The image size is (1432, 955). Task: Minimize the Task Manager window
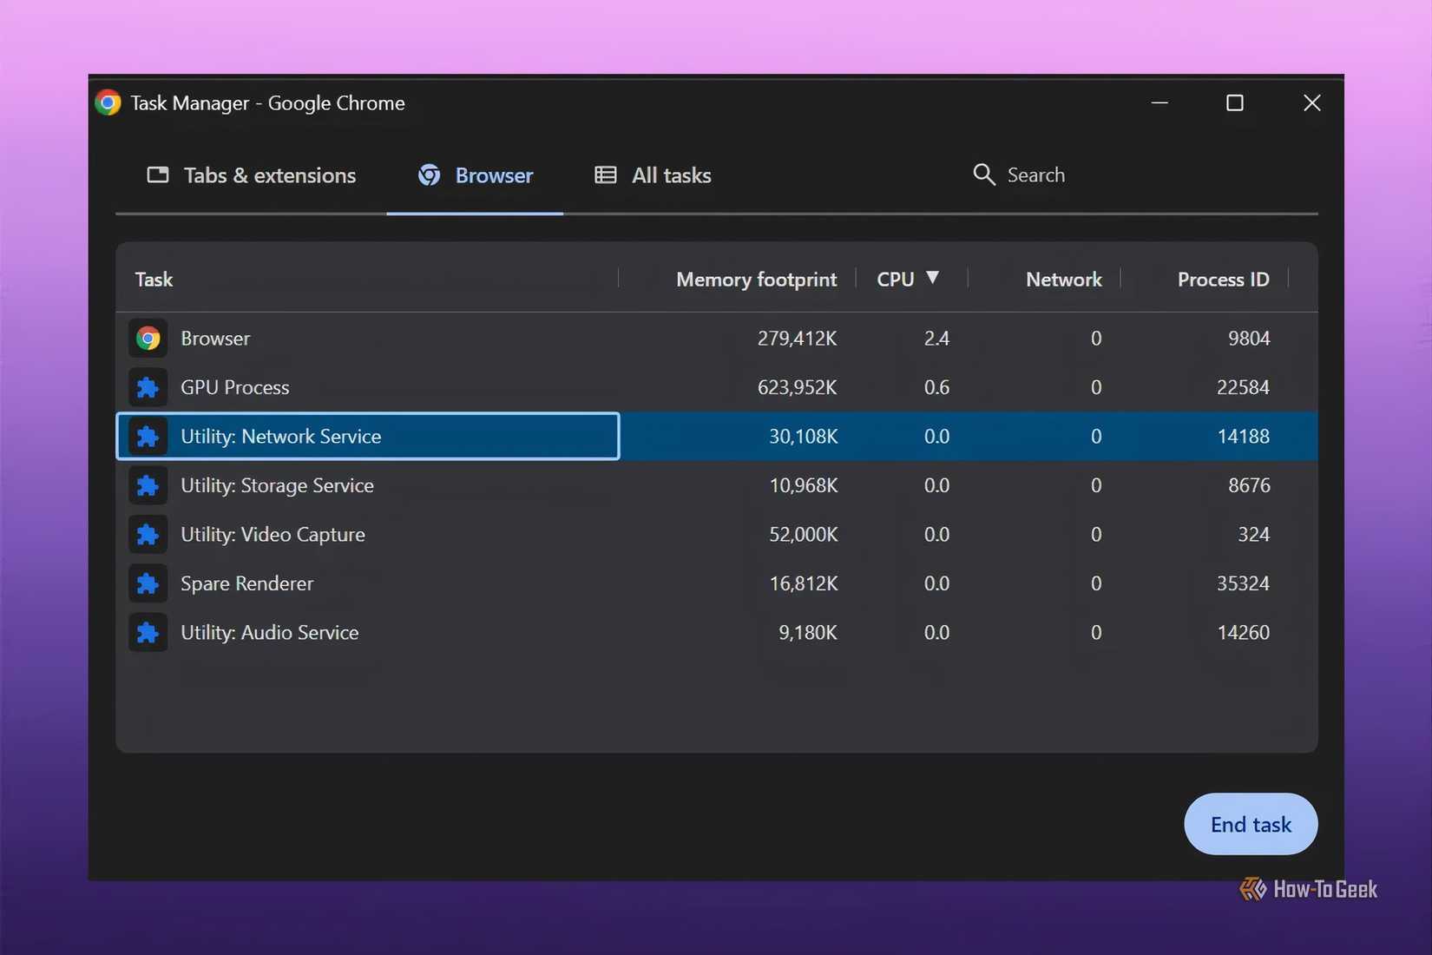(1159, 102)
